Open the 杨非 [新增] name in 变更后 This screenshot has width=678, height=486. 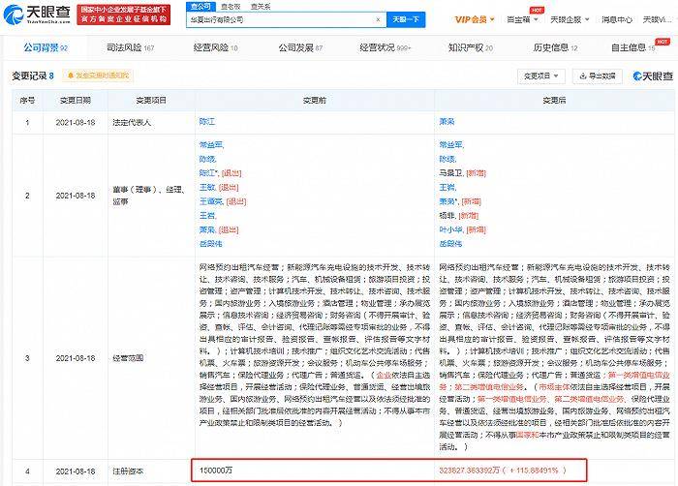[x=458, y=215]
